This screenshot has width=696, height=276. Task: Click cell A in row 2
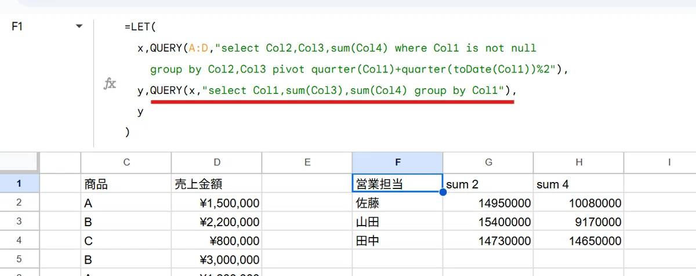(126, 204)
